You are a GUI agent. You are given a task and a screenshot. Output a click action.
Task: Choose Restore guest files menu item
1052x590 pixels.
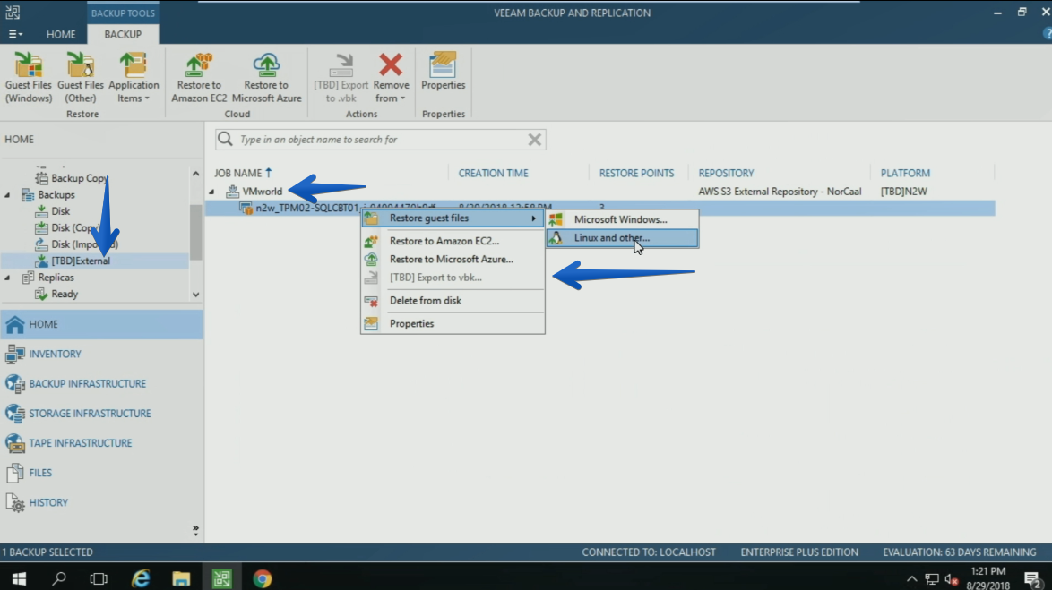pos(453,218)
